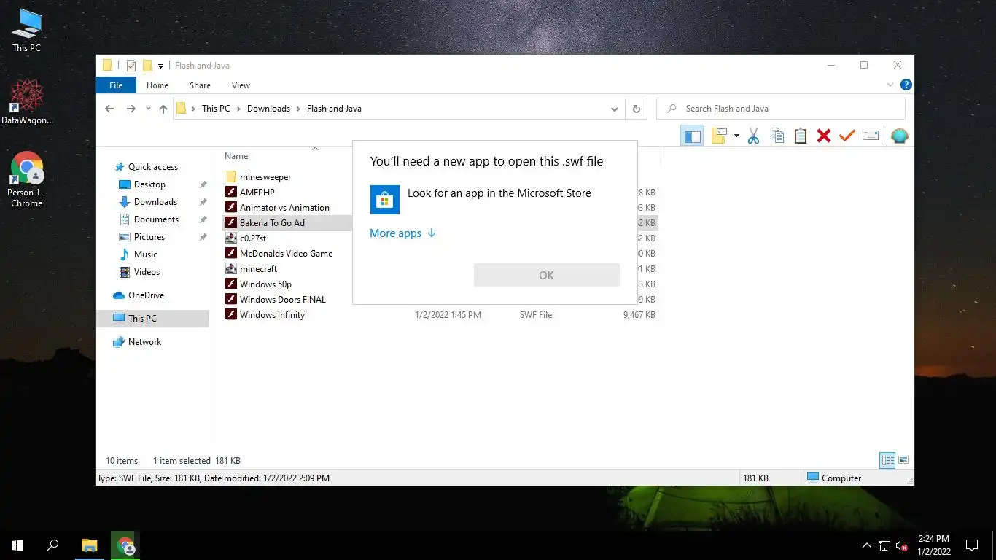Select the Windows Doors FINAL file
The width and height of the screenshot is (996, 560).
283,300
